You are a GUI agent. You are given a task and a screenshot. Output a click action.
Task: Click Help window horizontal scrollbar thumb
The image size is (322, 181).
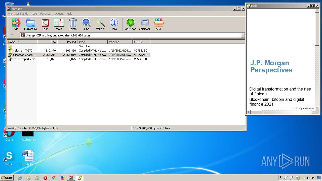(256, 112)
